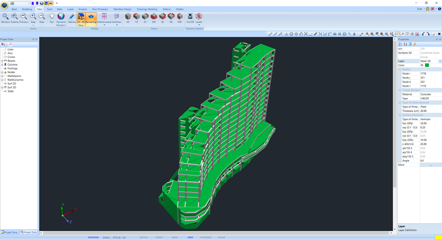Toggle GRID in the status bar

190,237
